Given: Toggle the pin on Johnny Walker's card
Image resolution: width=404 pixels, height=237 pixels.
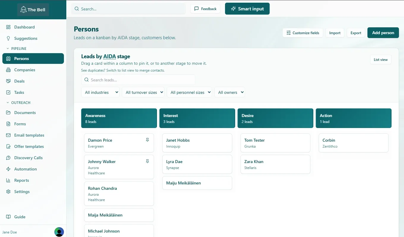Looking at the screenshot, I should click(x=147, y=161).
